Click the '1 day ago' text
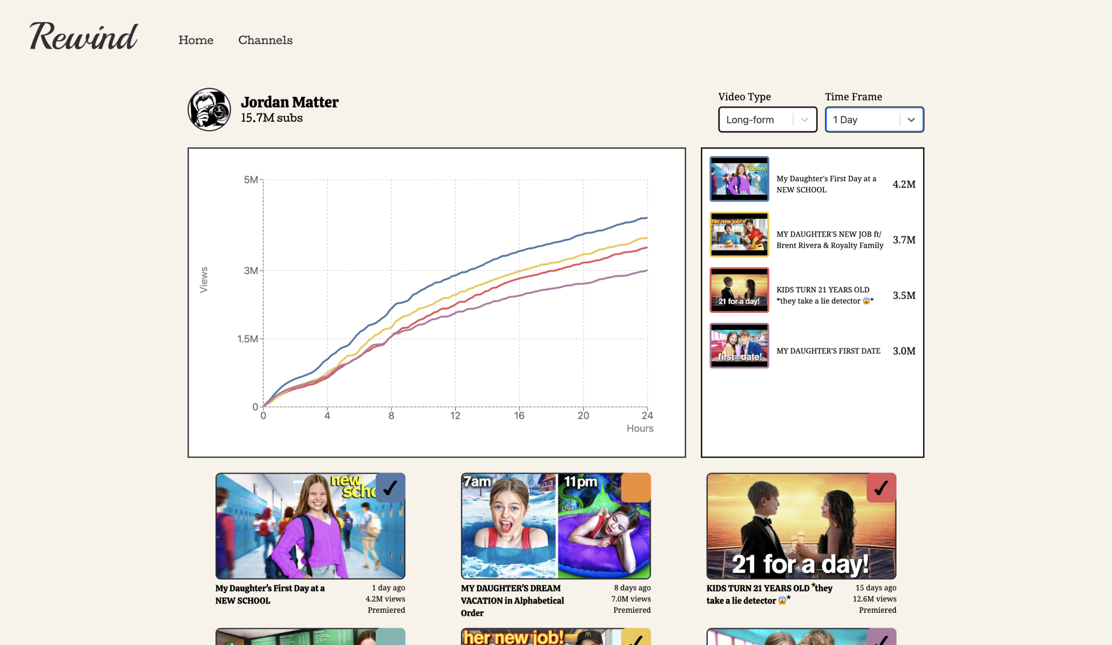The height and width of the screenshot is (645, 1112). click(389, 588)
